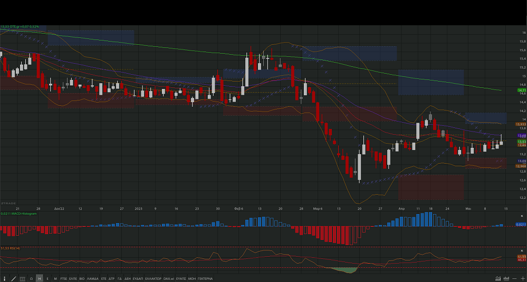Close the RSI(14) panel

click(x=522, y=250)
